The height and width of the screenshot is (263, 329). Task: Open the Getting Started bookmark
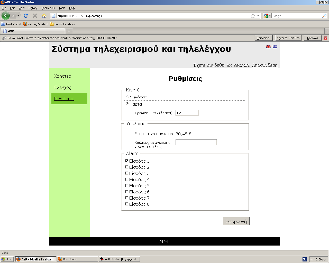[x=35, y=24]
